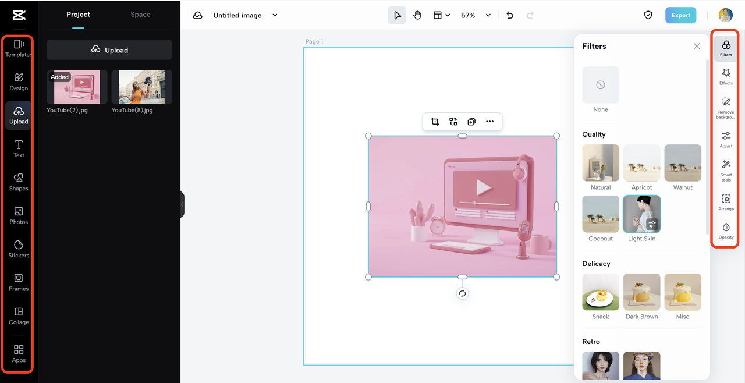Apply the Natural filter

[601, 163]
